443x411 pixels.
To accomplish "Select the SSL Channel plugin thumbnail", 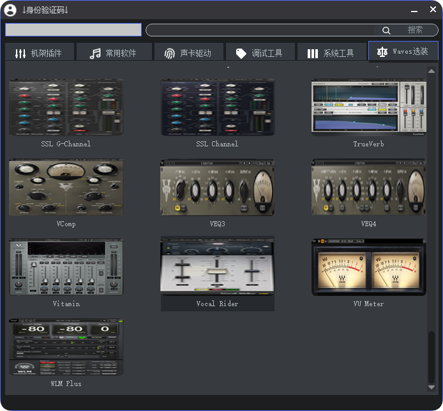I will (217, 107).
